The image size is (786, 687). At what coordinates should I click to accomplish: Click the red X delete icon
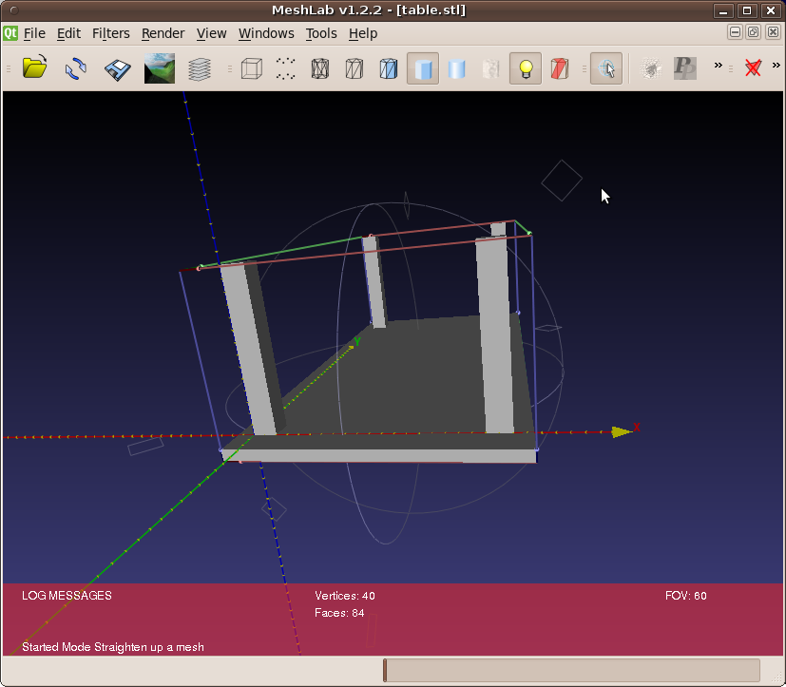(754, 68)
